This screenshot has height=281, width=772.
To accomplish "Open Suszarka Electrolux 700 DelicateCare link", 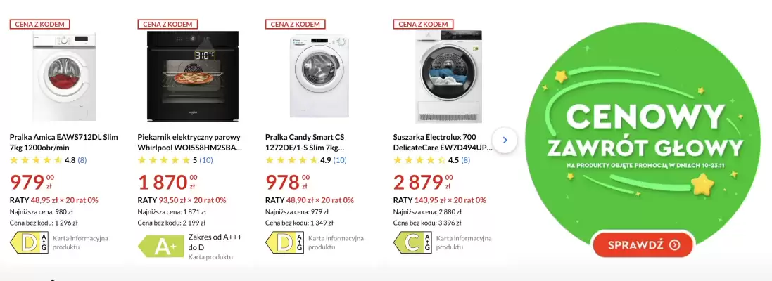I will (439, 143).
